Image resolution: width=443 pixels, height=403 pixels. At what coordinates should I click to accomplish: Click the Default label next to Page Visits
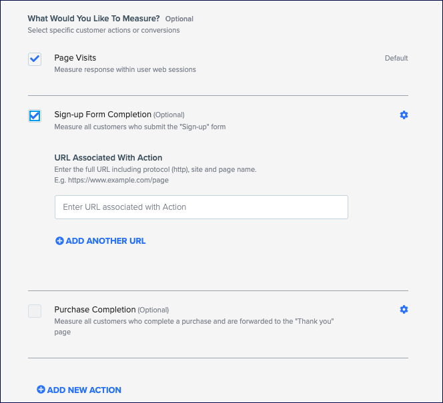(x=396, y=58)
